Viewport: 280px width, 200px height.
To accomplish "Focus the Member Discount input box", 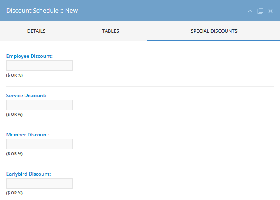I will 40,144.
